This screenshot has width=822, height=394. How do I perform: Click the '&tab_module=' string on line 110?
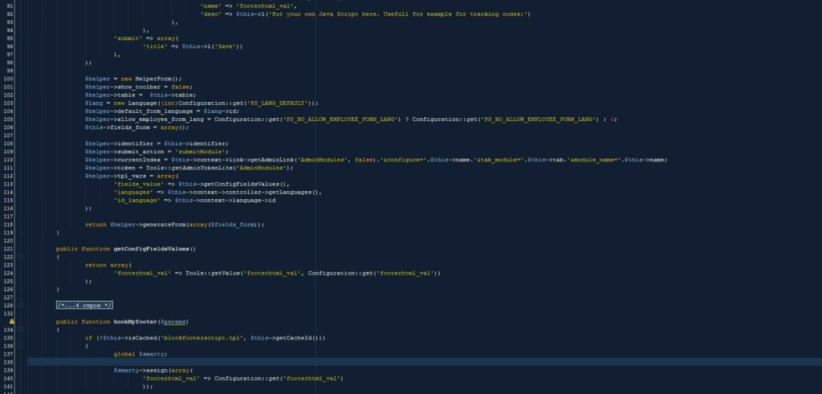click(x=500, y=160)
